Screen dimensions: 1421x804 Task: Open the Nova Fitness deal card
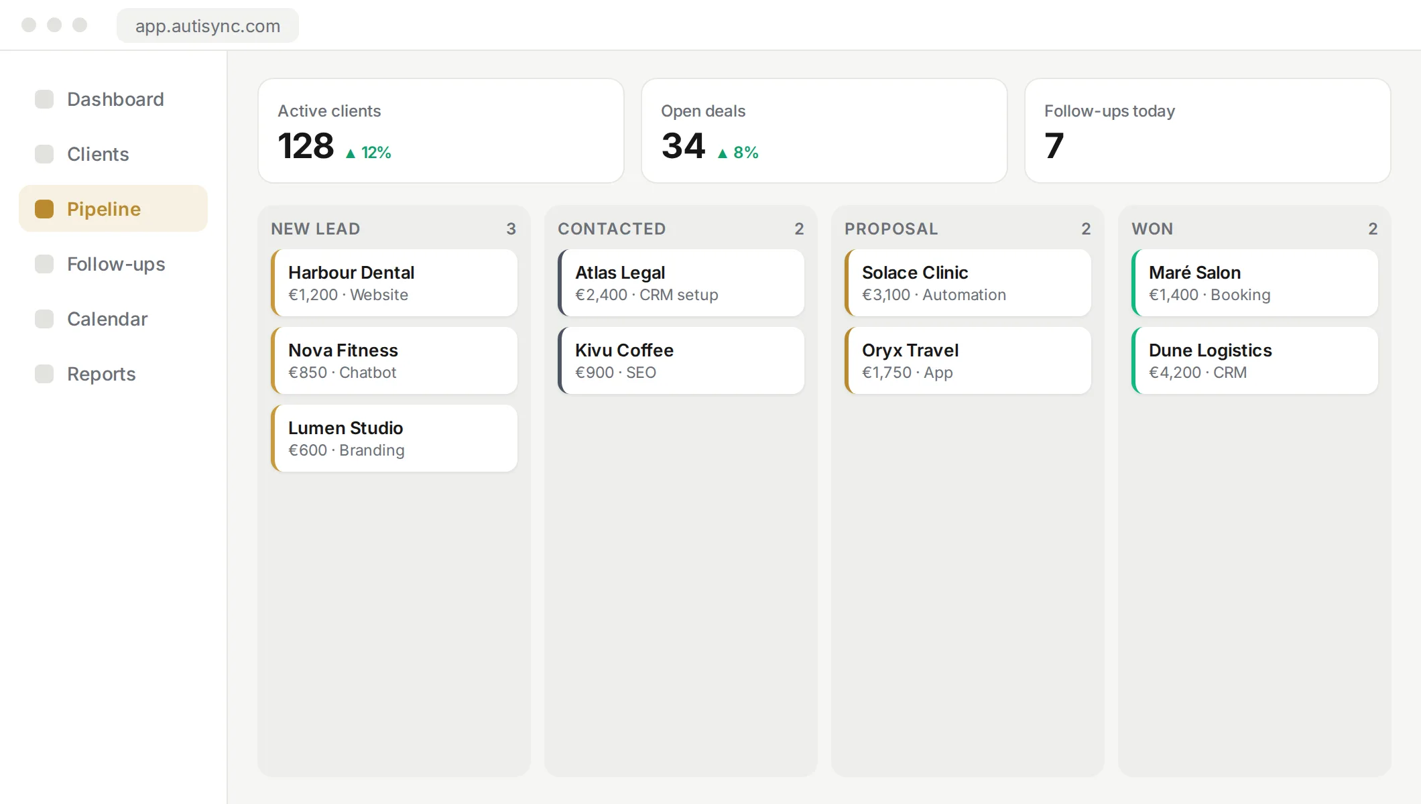coord(394,360)
